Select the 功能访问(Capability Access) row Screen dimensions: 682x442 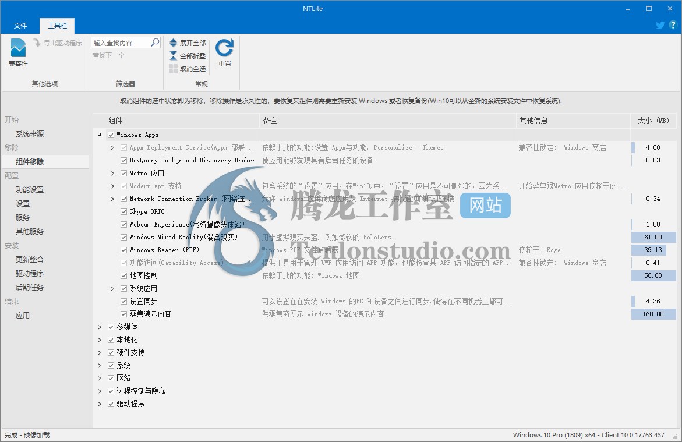coord(384,263)
